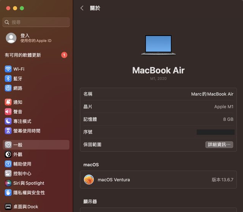
Task: Click the 8 GB memory value
Action: 228,119
